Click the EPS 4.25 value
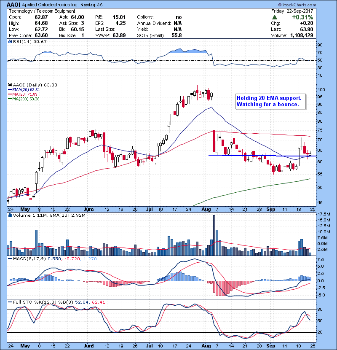 [120, 23]
